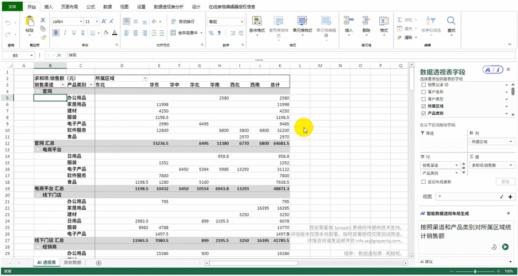Click the top align icon
The image size is (518, 276).
[x=127, y=22]
